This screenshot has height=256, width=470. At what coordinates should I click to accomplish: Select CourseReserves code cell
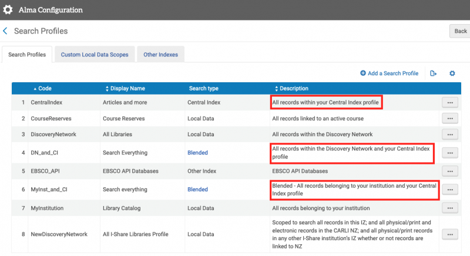click(51, 119)
